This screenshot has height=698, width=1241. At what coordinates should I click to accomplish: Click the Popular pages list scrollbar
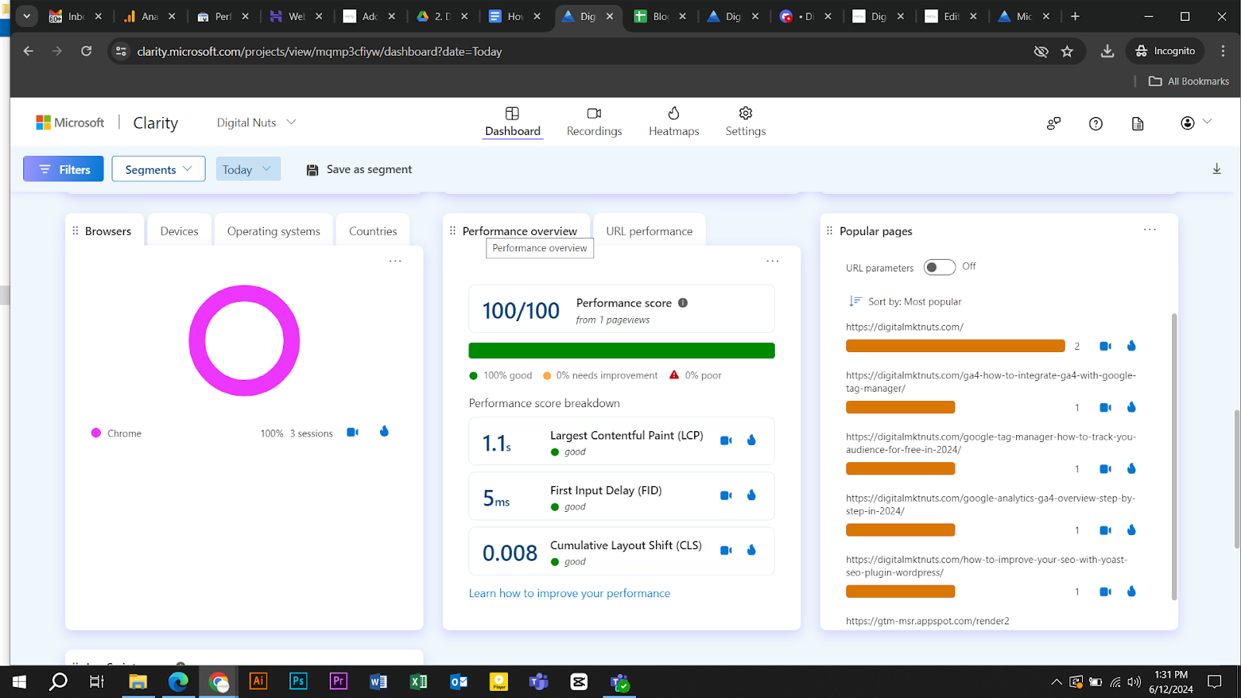[x=1174, y=457]
